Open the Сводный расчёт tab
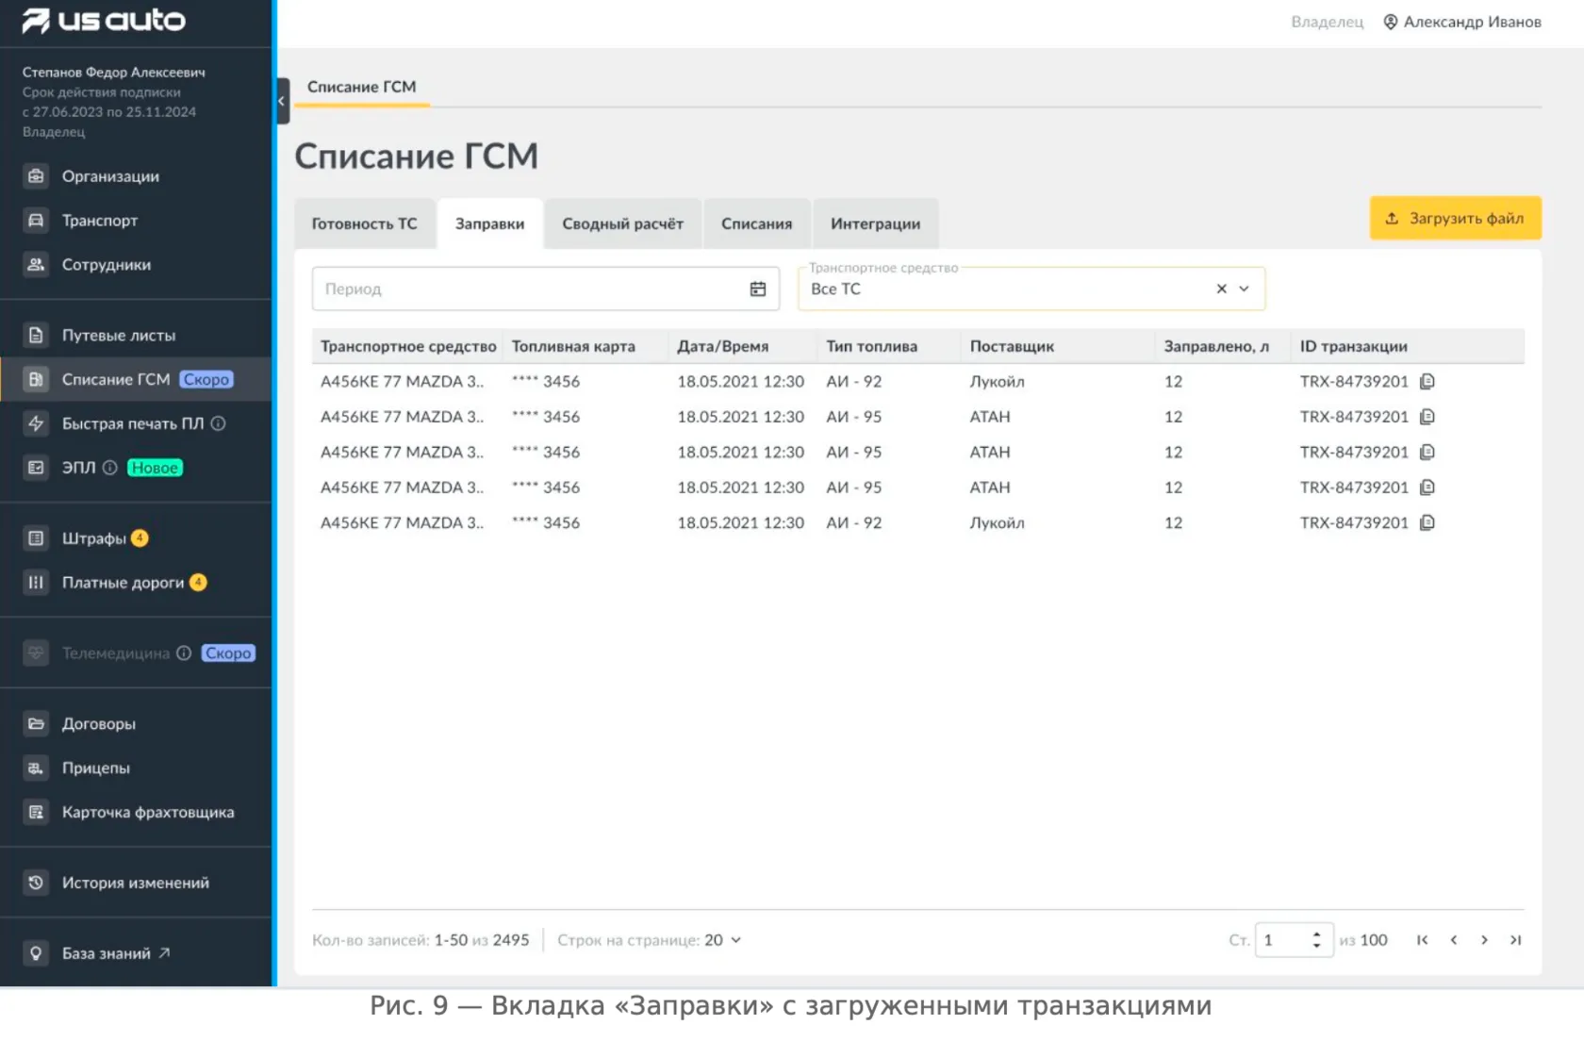The height and width of the screenshot is (1041, 1584). (623, 223)
